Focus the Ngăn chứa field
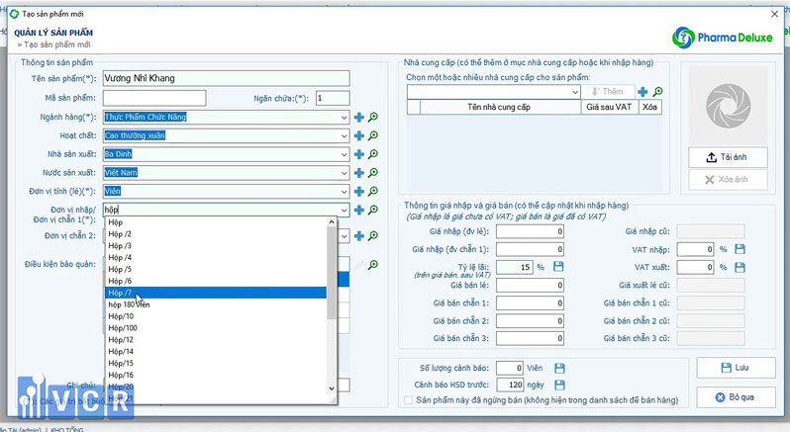 point(333,98)
